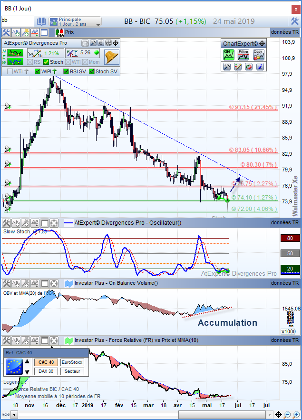Click the Divergences Pro refresh round icon
This screenshot has height=420, width=302.
pyautogui.click(x=85, y=43)
